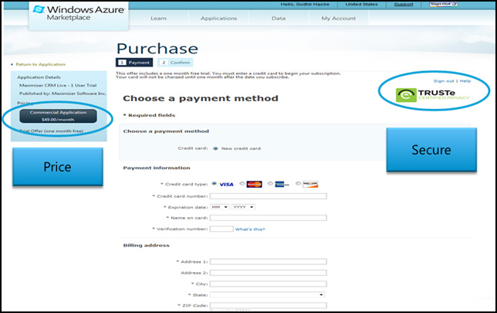Click into the Address 1 field
Screen dimensions: 497x313
click(x=268, y=261)
